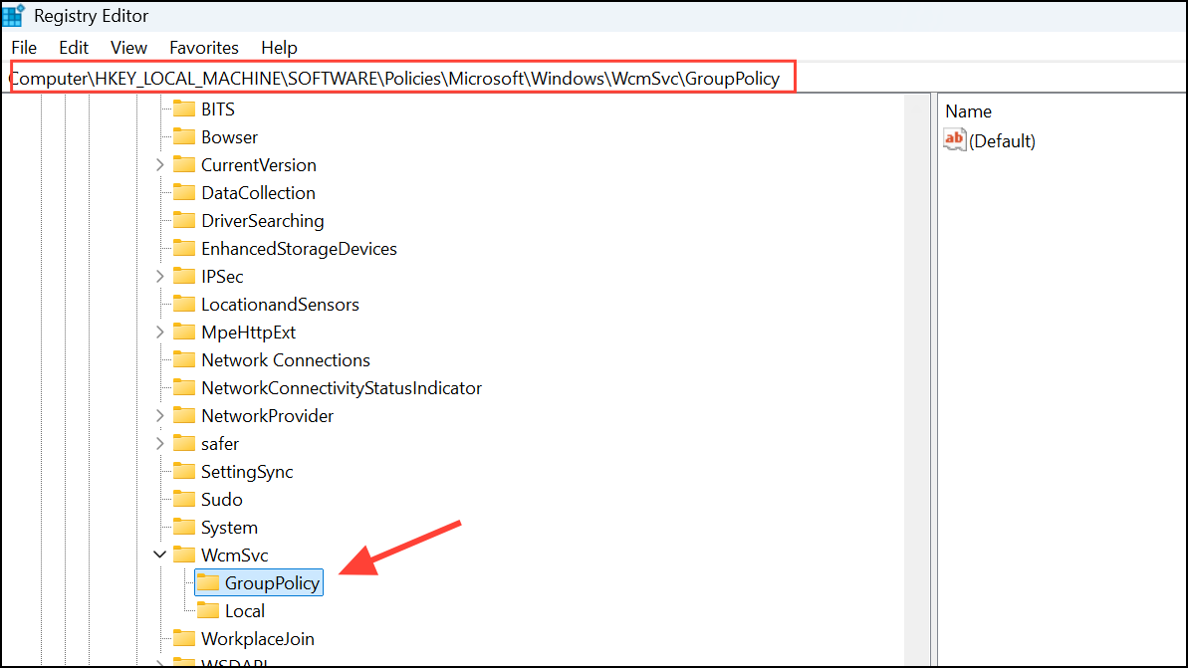Select the CurrentVersion key label

(258, 165)
